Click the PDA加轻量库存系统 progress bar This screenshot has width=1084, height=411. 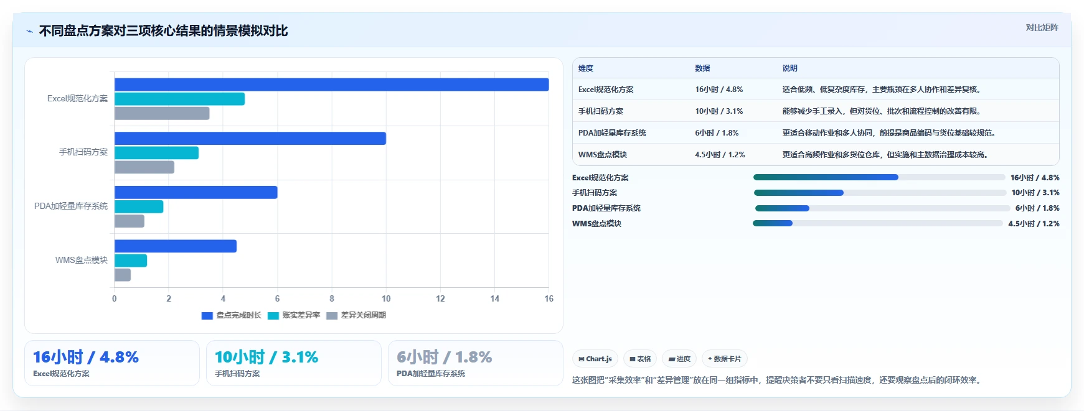882,208
